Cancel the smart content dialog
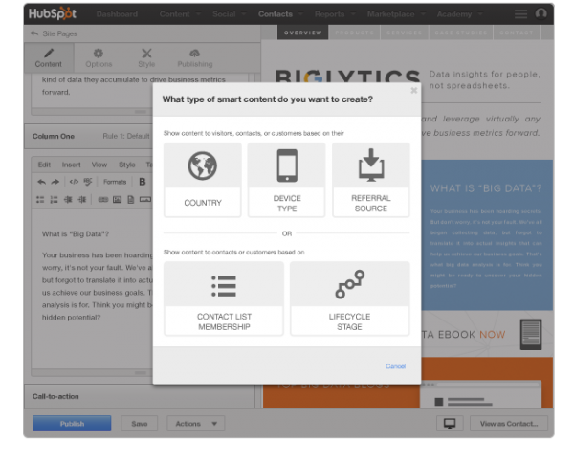Viewport: 574px width, 463px height. [x=395, y=366]
